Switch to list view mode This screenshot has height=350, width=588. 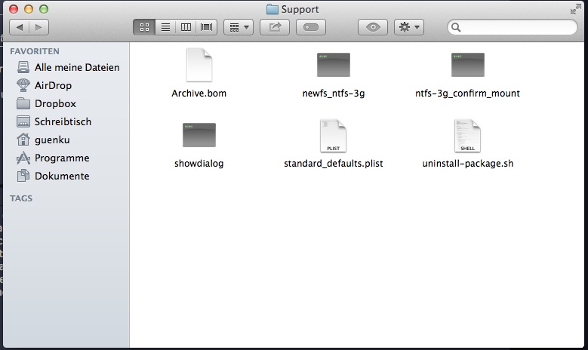coord(165,27)
